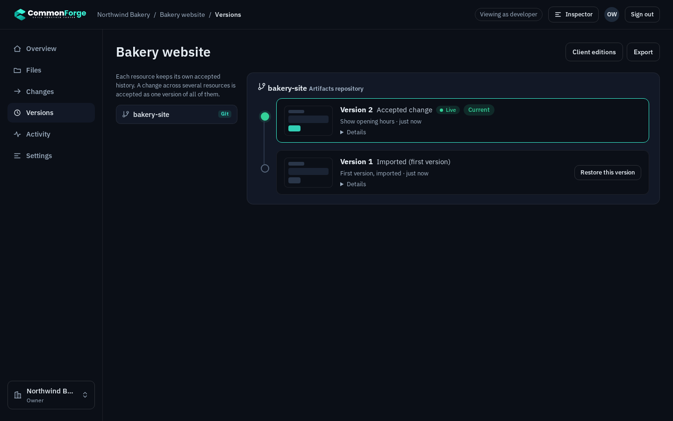
Task: Click the Version 2 timeline marker
Action: click(265, 116)
